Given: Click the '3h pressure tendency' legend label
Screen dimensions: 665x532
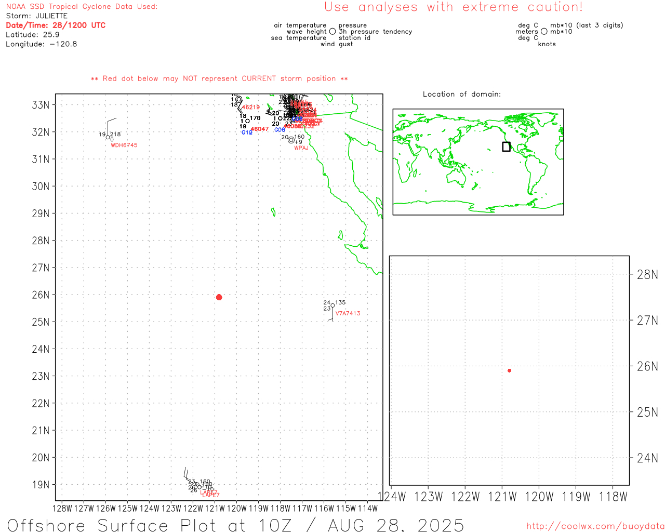Looking at the screenshot, I should click(375, 32).
